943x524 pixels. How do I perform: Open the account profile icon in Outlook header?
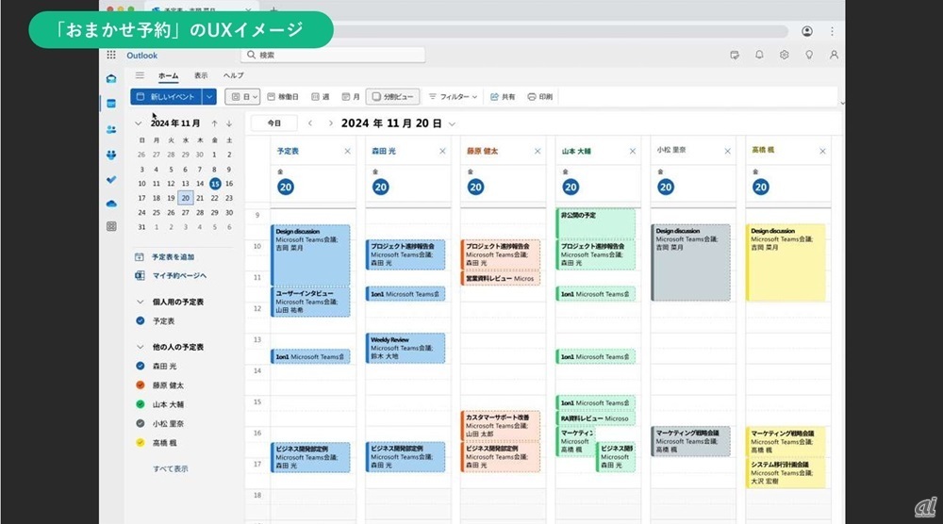click(x=834, y=55)
